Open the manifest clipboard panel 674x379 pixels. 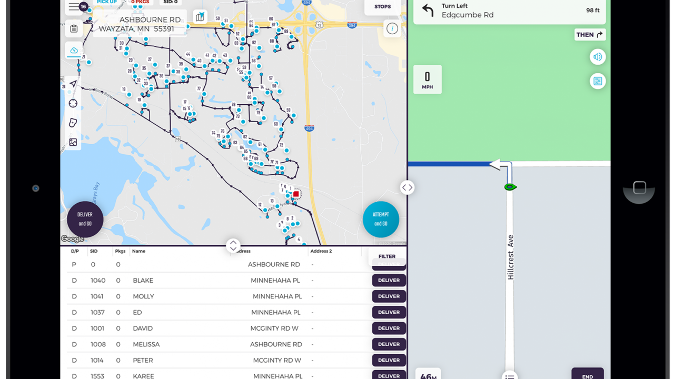click(x=74, y=28)
